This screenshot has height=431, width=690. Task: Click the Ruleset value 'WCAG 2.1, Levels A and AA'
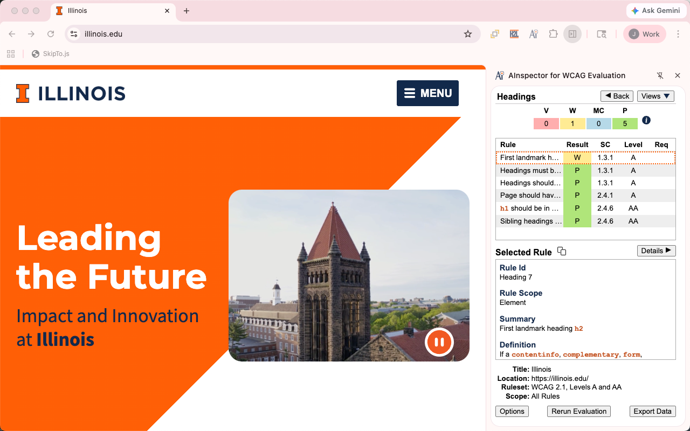[577, 387]
